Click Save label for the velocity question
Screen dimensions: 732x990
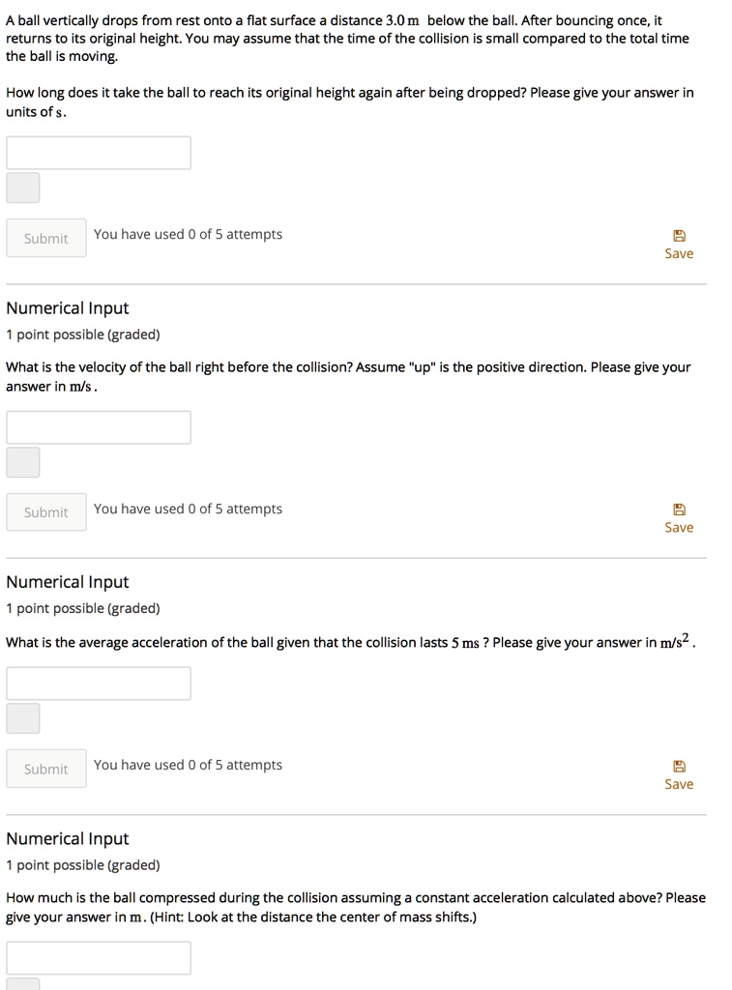click(x=679, y=527)
